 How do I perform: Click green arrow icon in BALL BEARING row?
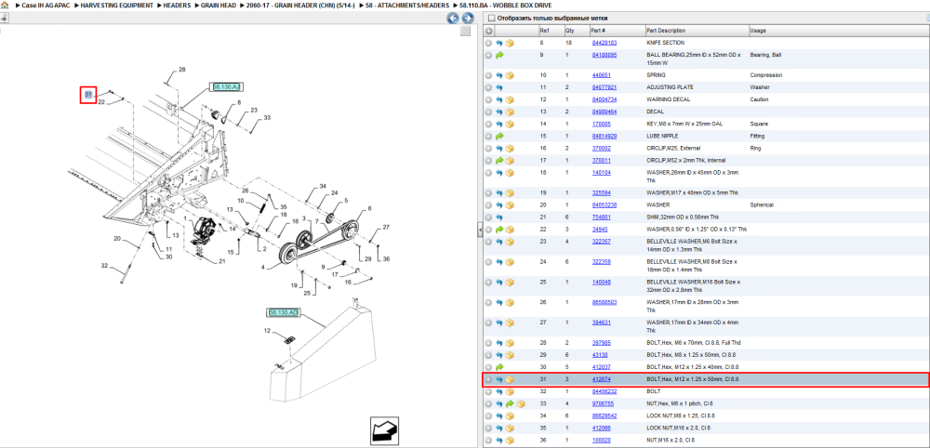(x=499, y=55)
